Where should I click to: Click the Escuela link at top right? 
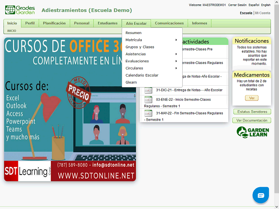coord(246,13)
